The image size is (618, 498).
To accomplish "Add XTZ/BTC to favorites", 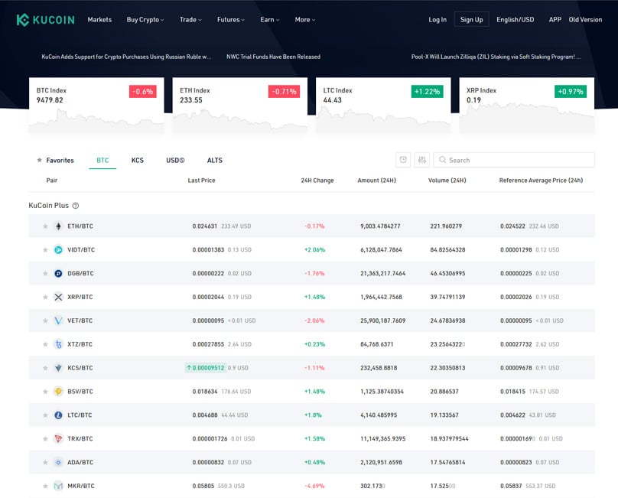I will 45,344.
